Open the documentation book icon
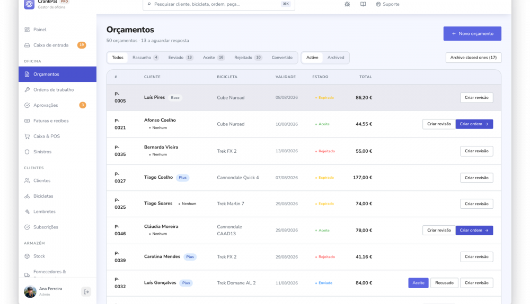 pos(363,4)
